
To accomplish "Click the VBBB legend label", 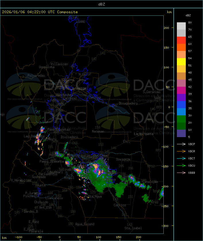I will coord(192,173).
